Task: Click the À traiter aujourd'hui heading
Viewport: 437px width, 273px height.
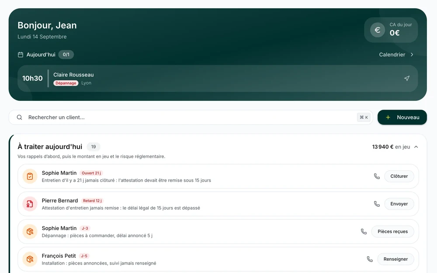Action: coord(50,146)
